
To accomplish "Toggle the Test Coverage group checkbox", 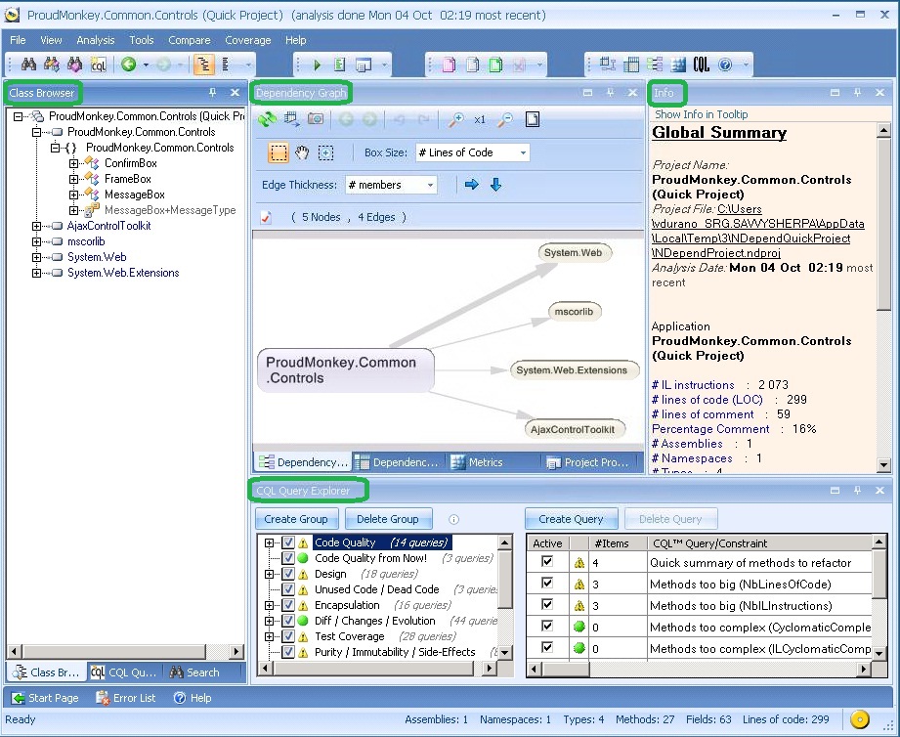I will click(x=288, y=636).
